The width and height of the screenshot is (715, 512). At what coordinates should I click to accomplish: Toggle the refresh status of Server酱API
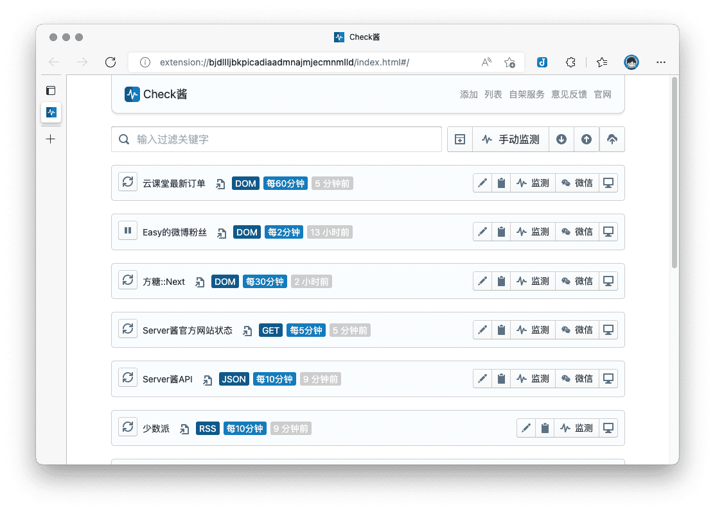128,377
